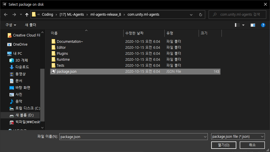This screenshot has height=152, width=270.
Task: Select 내 PC in navigation pane
Action: (x=15, y=54)
